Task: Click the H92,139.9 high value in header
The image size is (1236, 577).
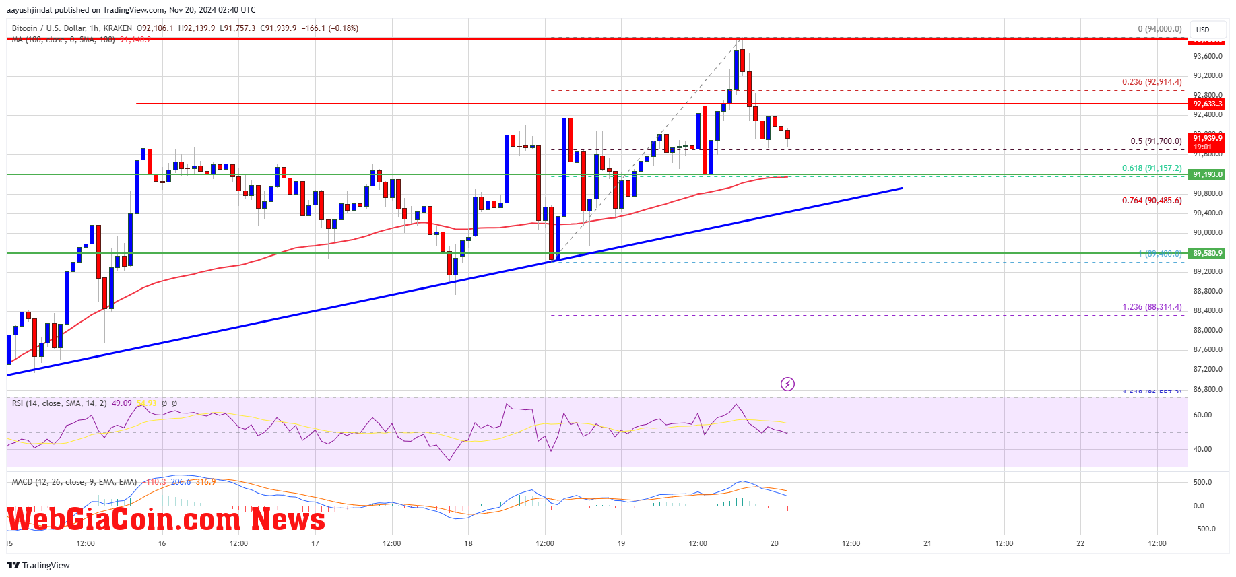Action: (x=197, y=28)
